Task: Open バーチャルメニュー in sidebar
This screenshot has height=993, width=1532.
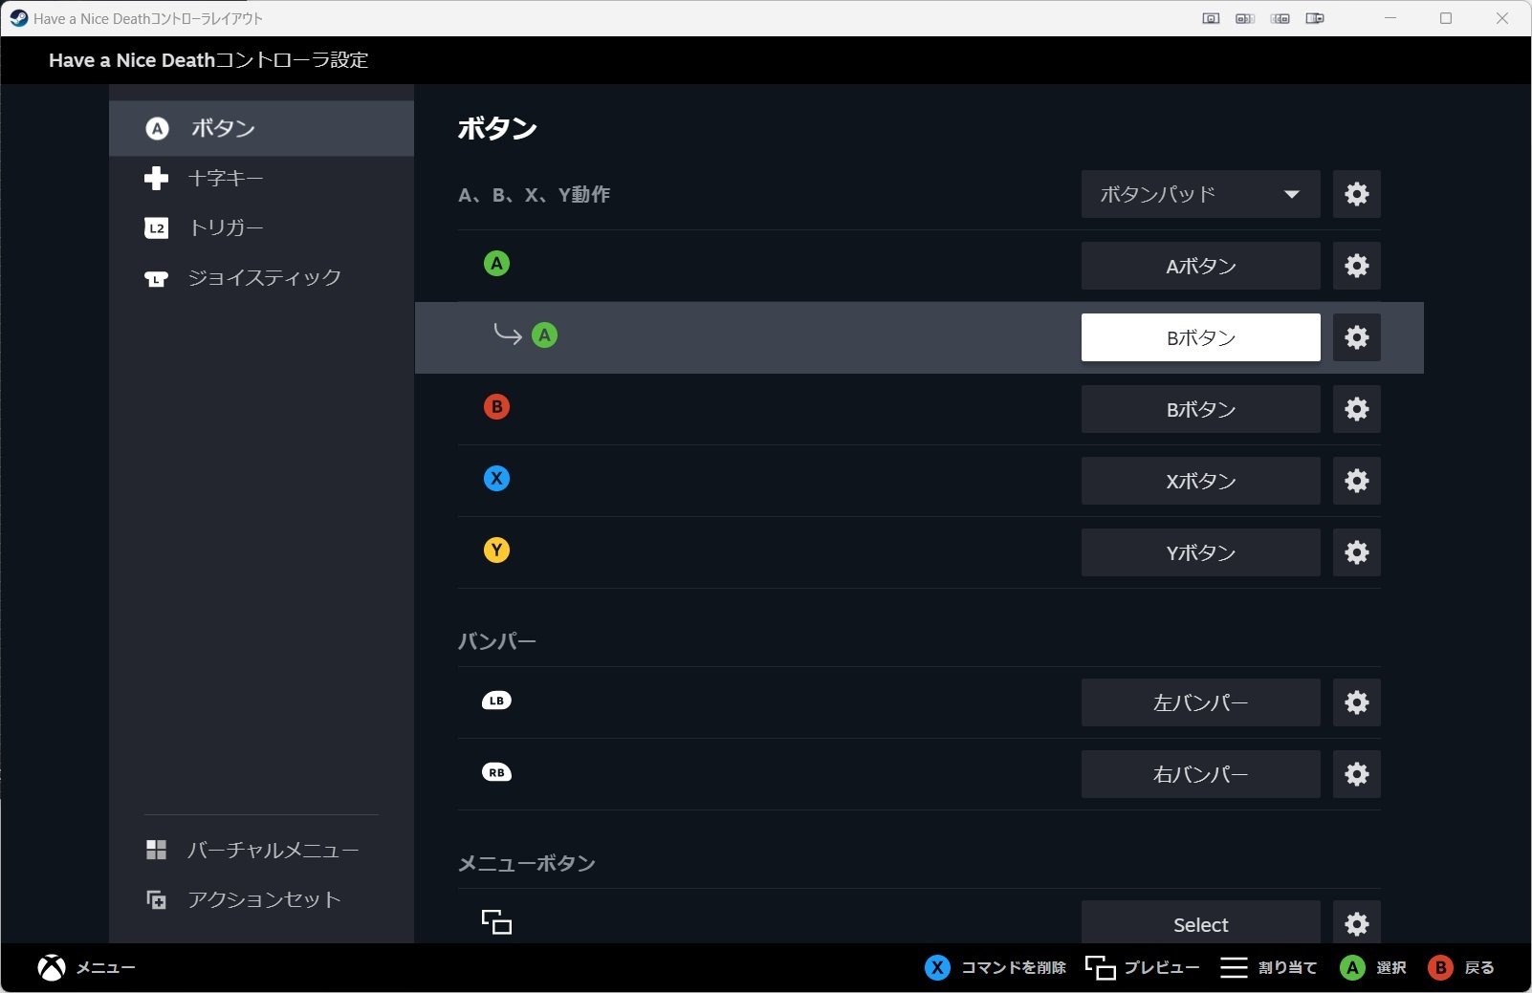Action: 261,850
